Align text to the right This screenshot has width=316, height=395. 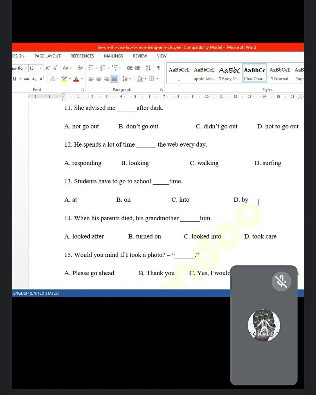106,79
